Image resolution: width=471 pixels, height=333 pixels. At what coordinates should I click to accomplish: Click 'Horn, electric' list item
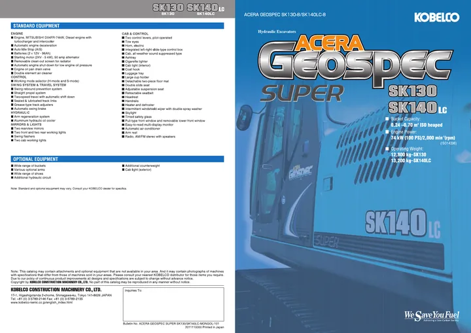[134, 46]
